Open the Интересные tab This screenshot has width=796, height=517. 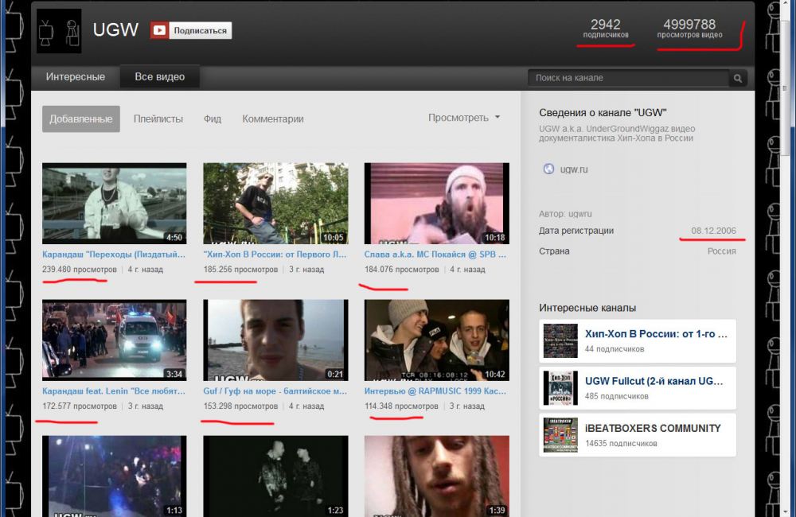coord(76,77)
